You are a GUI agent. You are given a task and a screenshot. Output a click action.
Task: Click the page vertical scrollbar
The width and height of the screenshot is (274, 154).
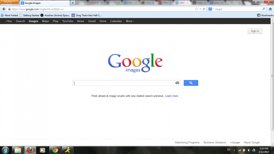[x=272, y=76]
